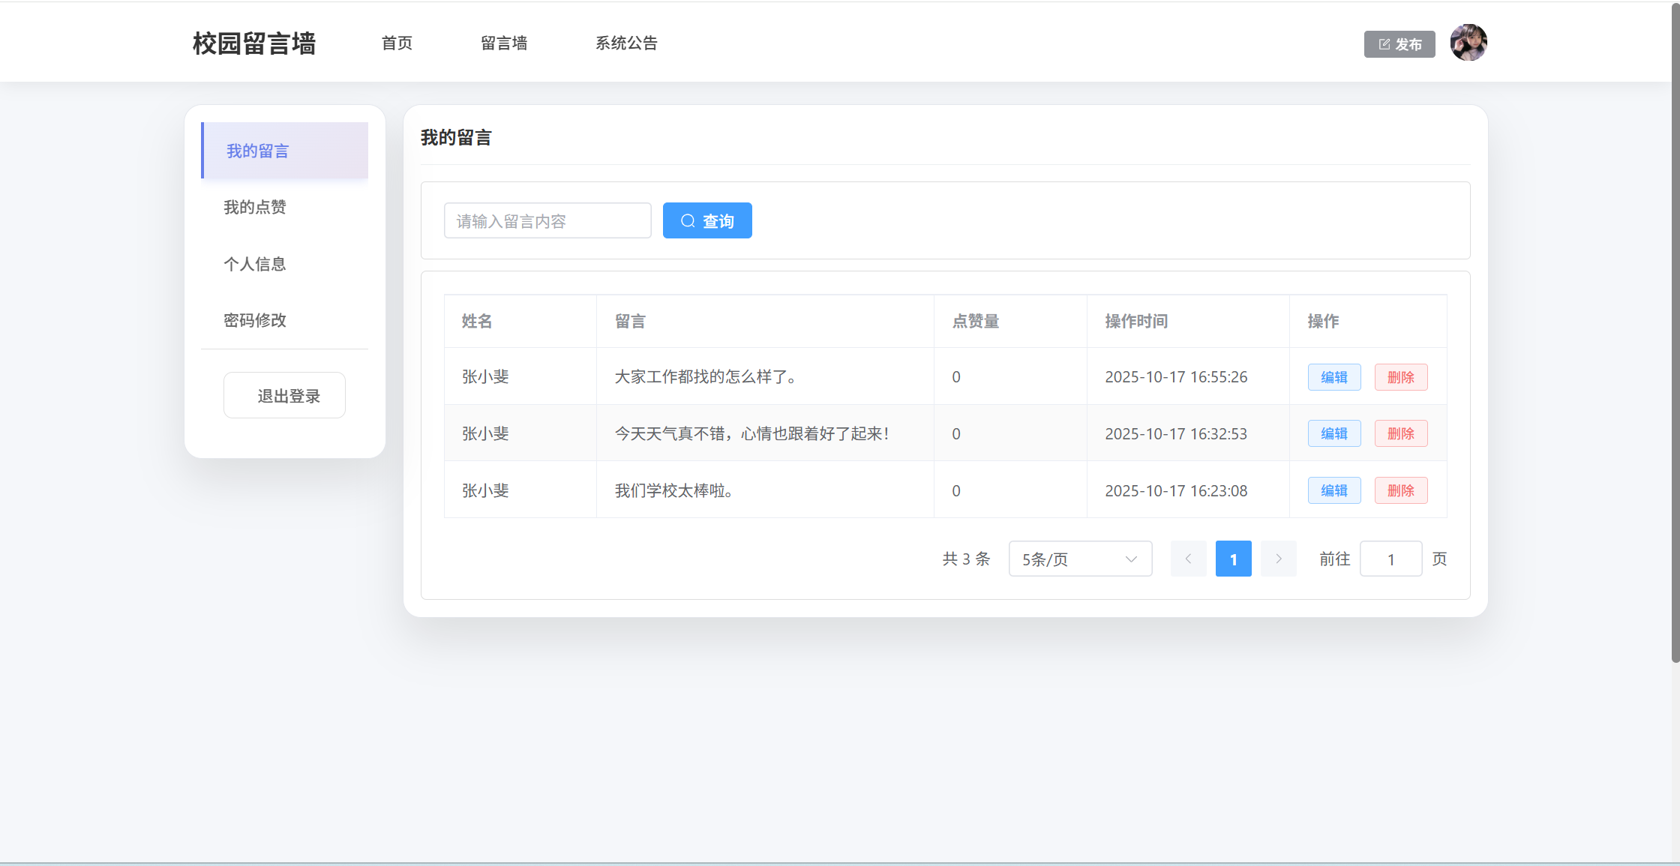Open the 留言墙 navigation item

(504, 43)
